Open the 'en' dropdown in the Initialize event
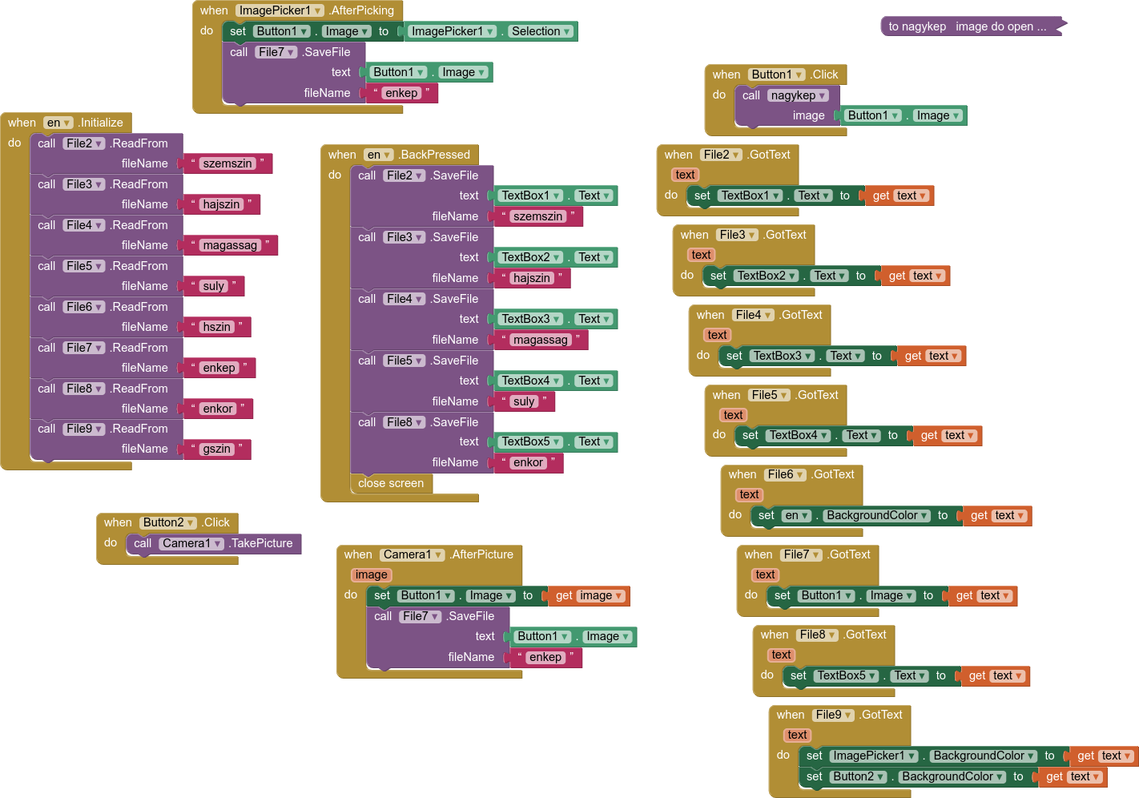Viewport: 1139px width, 798px height. (x=58, y=123)
